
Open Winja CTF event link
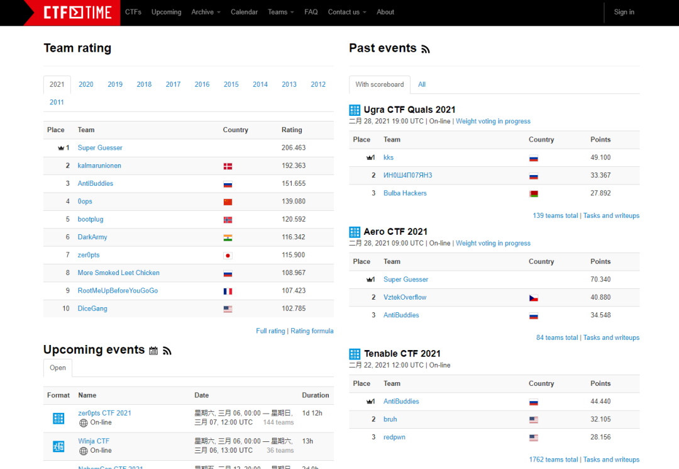pyautogui.click(x=94, y=441)
